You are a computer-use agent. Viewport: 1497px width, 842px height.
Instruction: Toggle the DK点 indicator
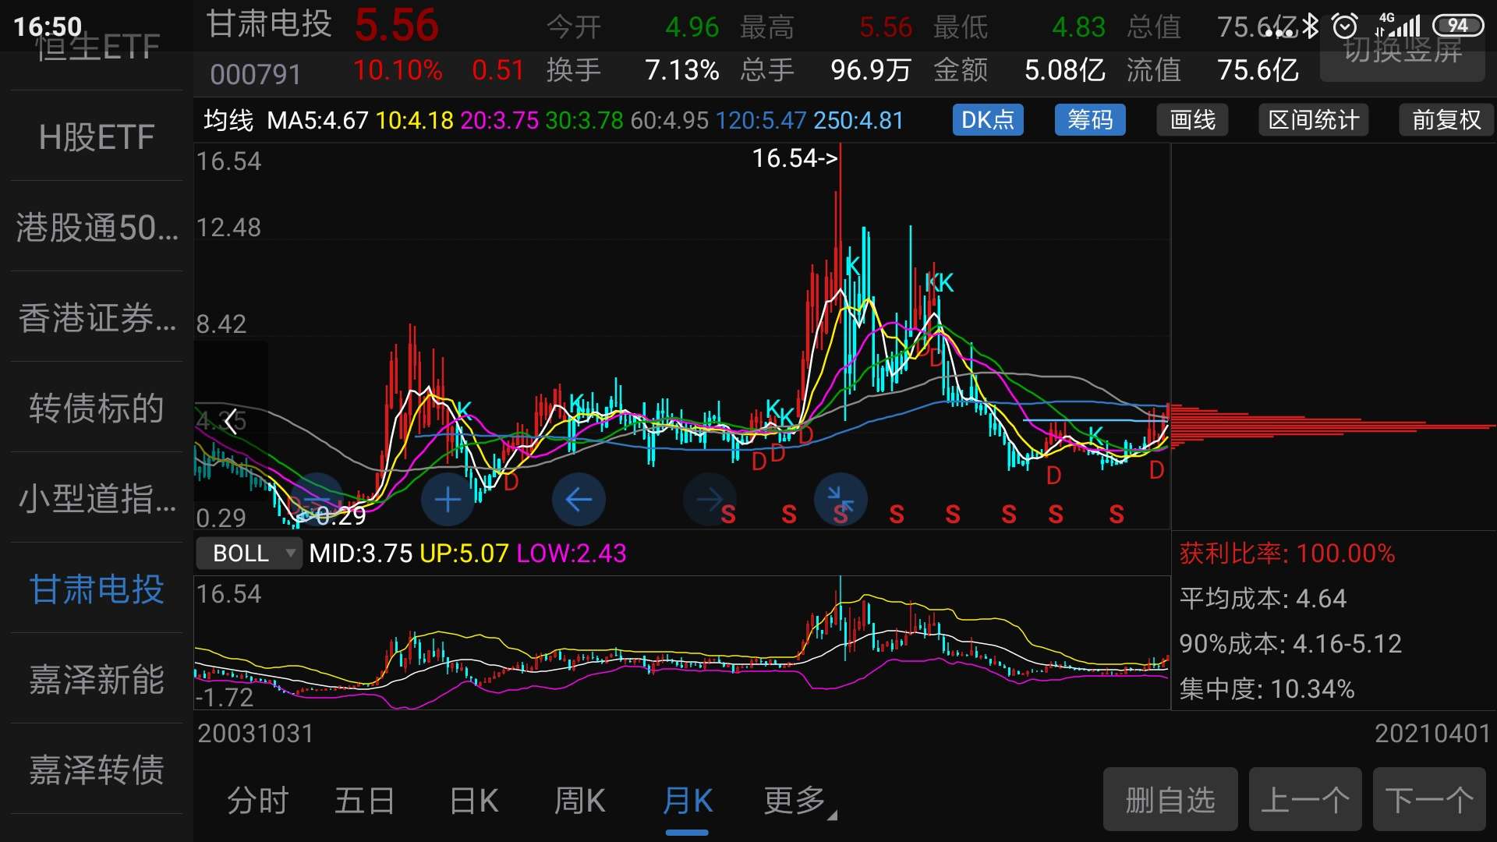click(987, 120)
